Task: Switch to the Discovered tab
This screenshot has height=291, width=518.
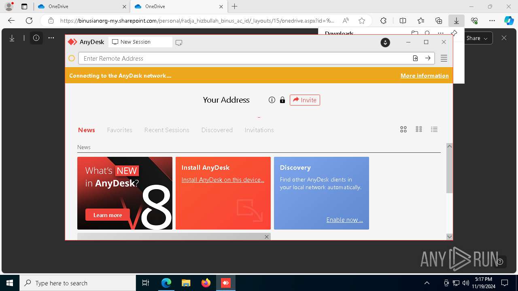Action: coord(217,130)
